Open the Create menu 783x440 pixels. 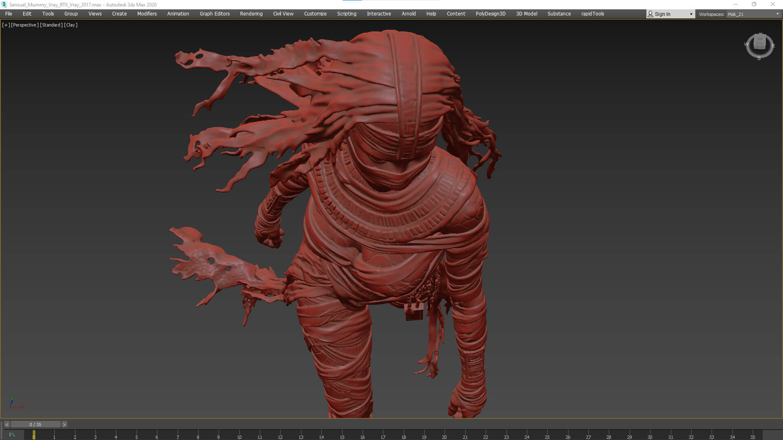(x=119, y=14)
